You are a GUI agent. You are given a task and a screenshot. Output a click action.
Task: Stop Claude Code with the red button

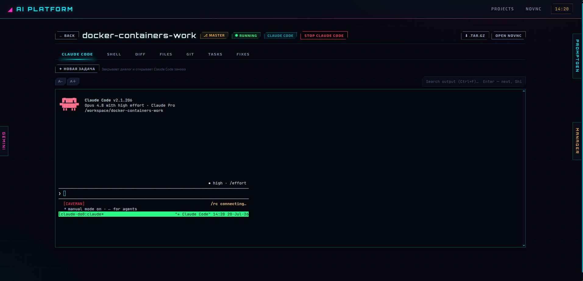324,36
